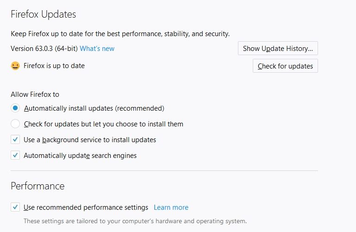
Task: Select Automatically install updates radio button
Action: (15, 108)
